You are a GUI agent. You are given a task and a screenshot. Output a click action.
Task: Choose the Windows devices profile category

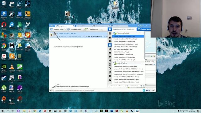pos(110,60)
